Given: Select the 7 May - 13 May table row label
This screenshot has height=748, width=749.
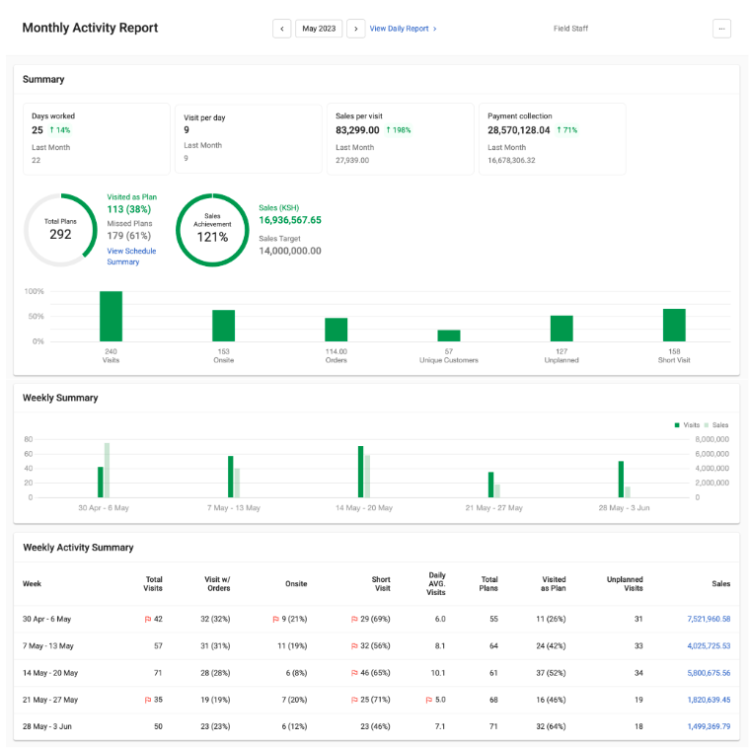Looking at the screenshot, I should (48, 645).
